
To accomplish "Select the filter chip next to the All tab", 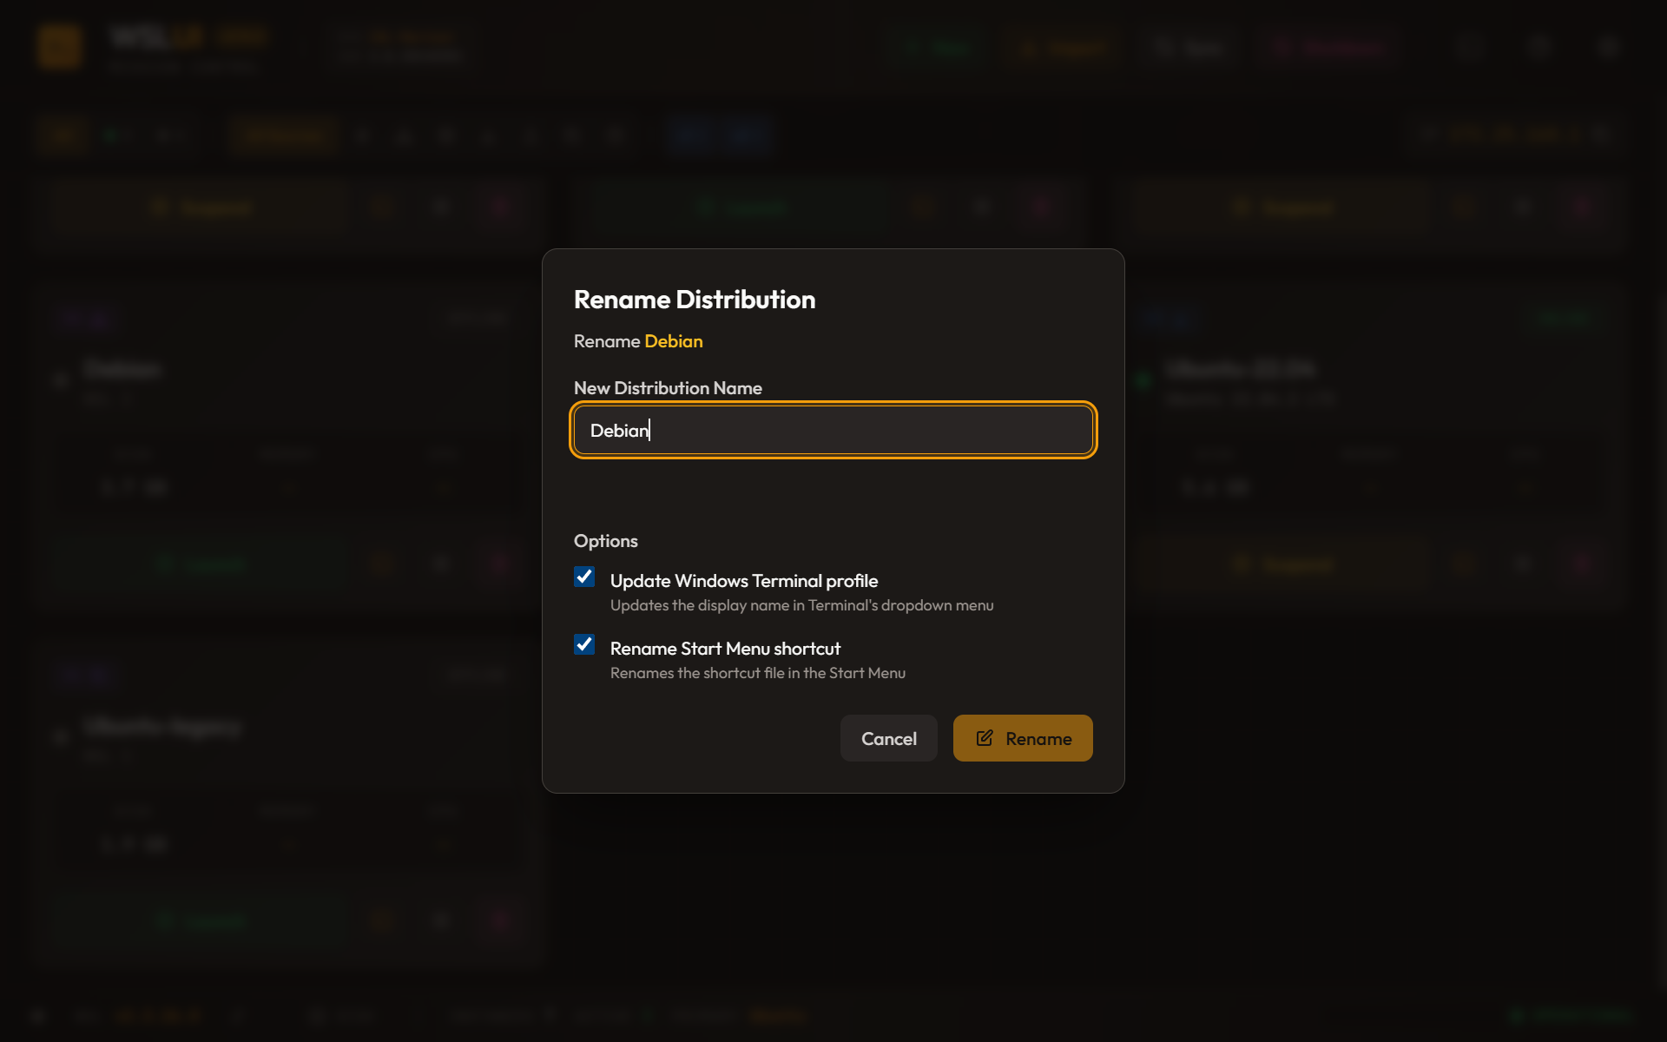I will 119,135.
